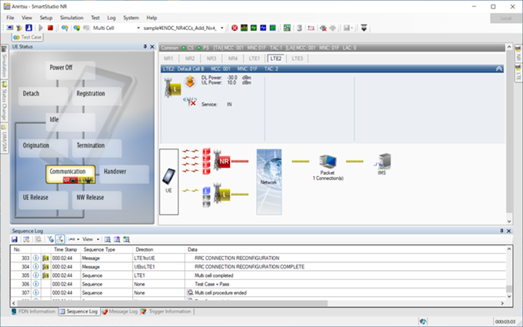Click the Sequence Log vertical scrollbar down arrow
This screenshot has height=327, width=523.
pos(509,296)
